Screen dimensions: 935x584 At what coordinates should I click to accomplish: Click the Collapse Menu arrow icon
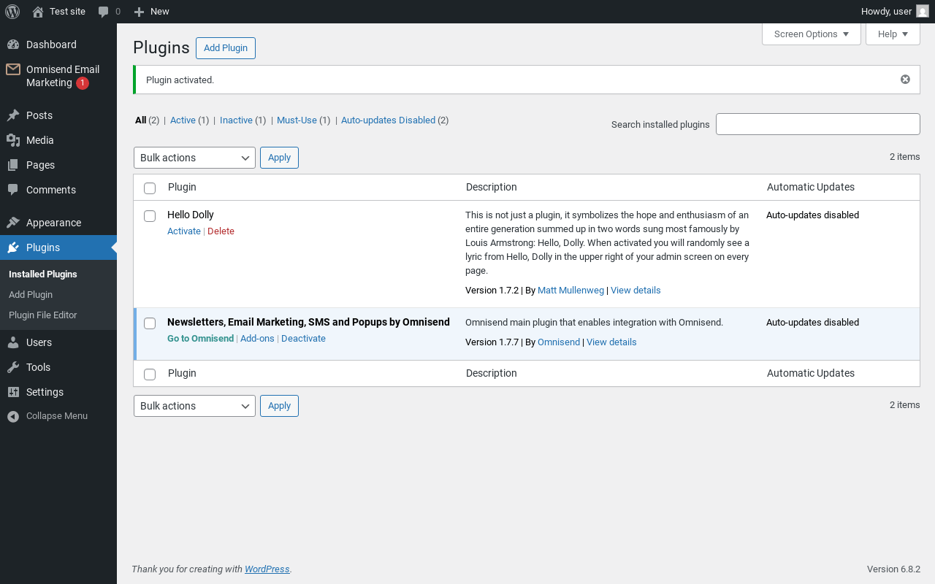tap(13, 416)
